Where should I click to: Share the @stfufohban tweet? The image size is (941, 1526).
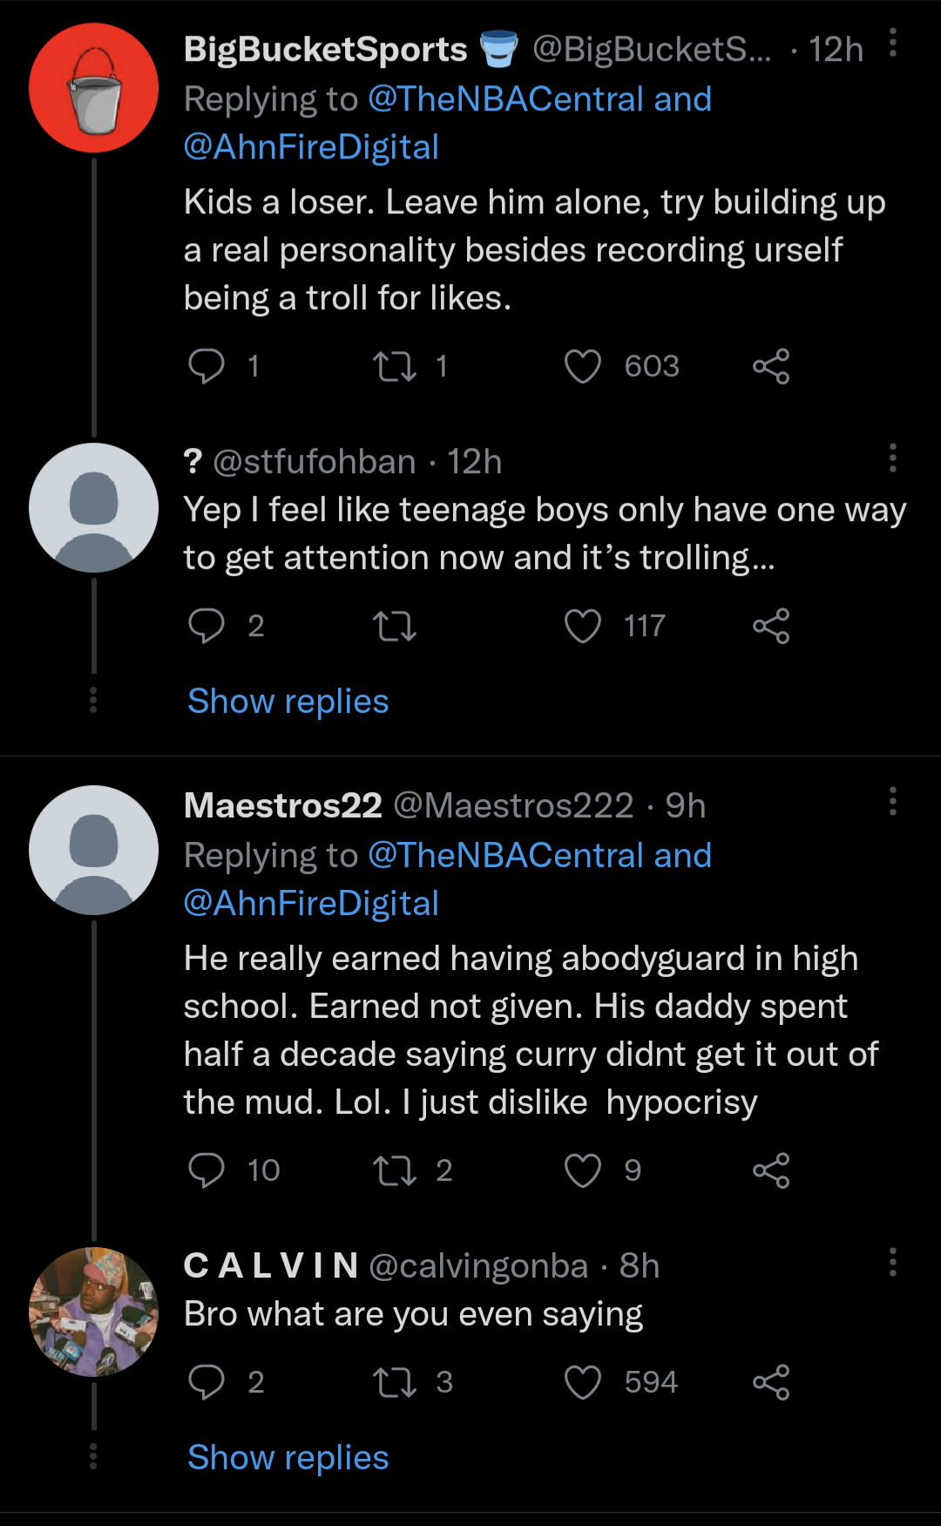point(771,627)
